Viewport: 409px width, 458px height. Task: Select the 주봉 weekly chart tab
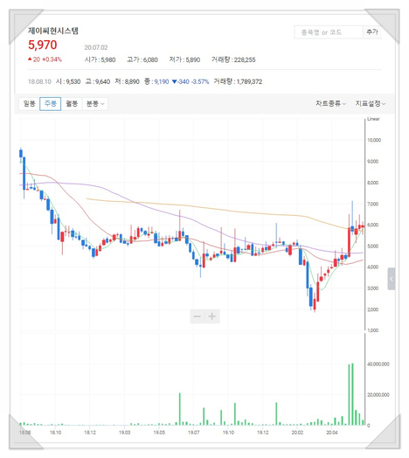50,104
